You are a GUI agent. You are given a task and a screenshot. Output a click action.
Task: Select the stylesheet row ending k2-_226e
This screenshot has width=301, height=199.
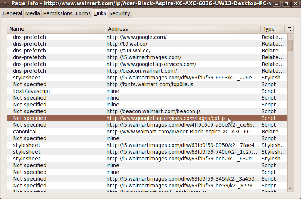point(147,78)
